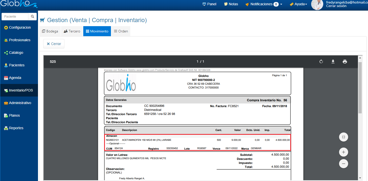Rotate the PDF document clockwise
368x181 pixels.
(321, 62)
